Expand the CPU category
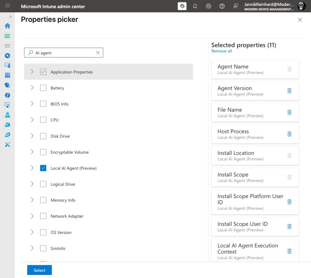The width and height of the screenshot is (311, 278). (x=32, y=120)
